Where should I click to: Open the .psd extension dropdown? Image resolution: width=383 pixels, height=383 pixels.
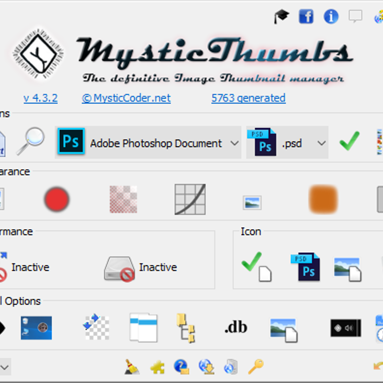287,142
